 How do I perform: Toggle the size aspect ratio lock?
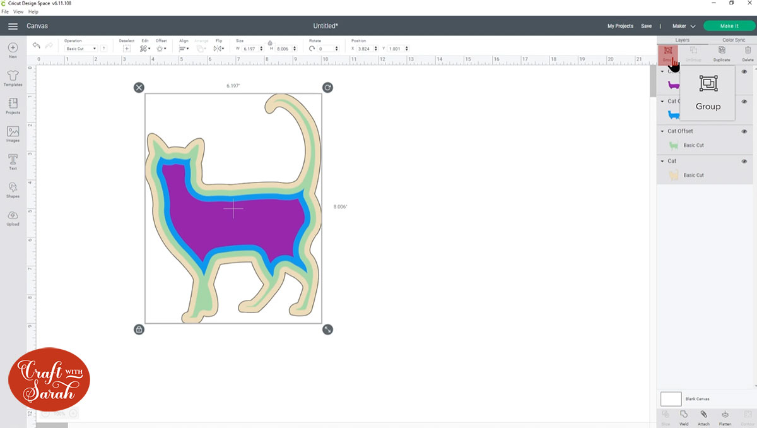click(x=270, y=42)
